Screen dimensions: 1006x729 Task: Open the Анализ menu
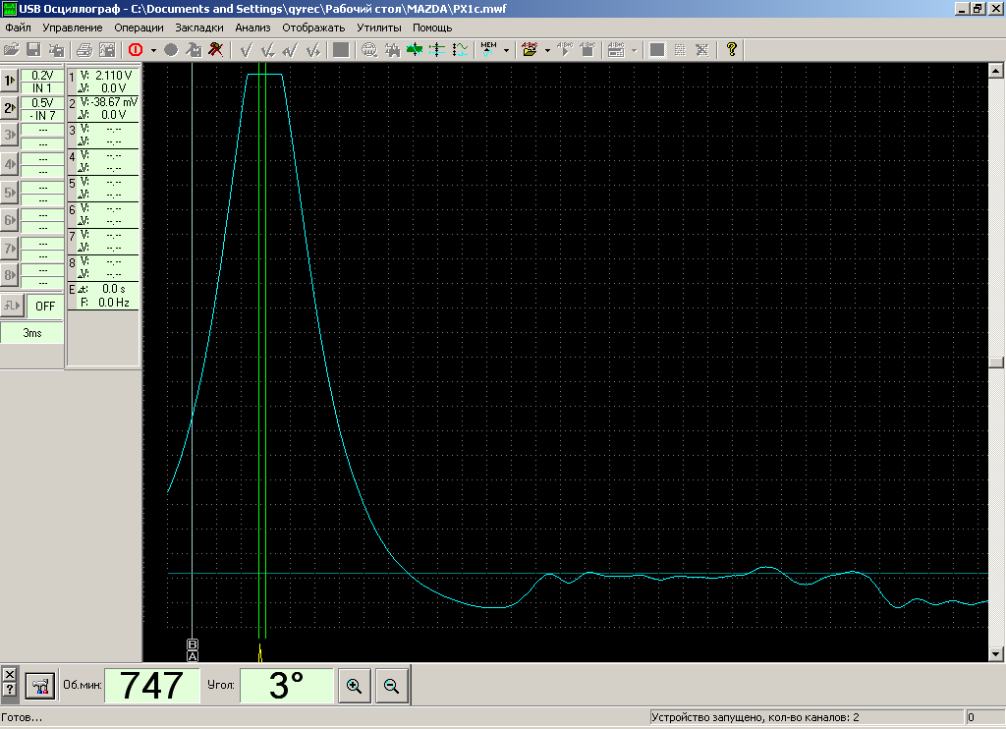point(252,28)
